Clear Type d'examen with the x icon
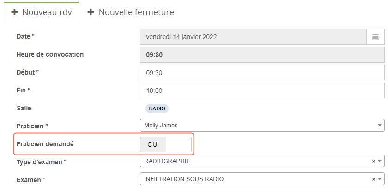This screenshot has width=388, height=195. point(373,161)
